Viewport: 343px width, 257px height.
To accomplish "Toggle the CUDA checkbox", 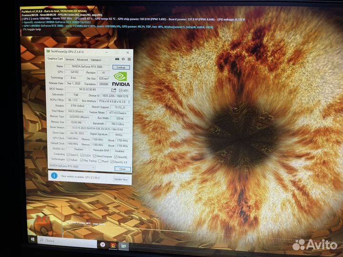I will (x=82, y=155).
